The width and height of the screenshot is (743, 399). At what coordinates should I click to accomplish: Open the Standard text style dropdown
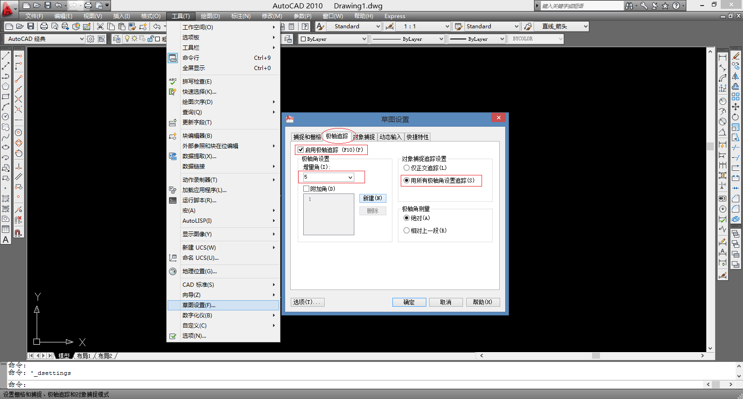(x=355, y=26)
